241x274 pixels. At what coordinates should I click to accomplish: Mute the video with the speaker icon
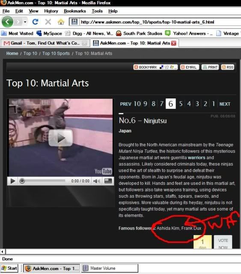[97, 181]
